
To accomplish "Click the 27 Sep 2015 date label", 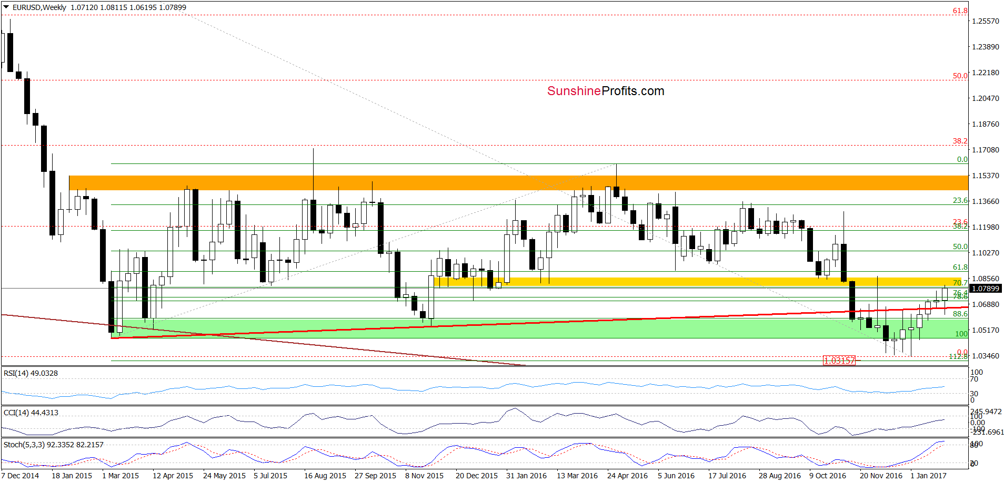I will [375, 476].
